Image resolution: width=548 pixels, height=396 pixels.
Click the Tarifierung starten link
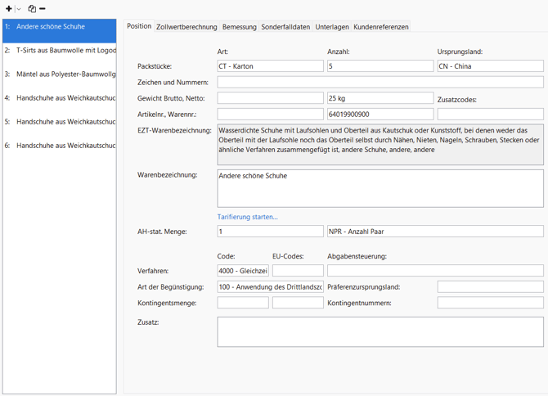point(248,217)
